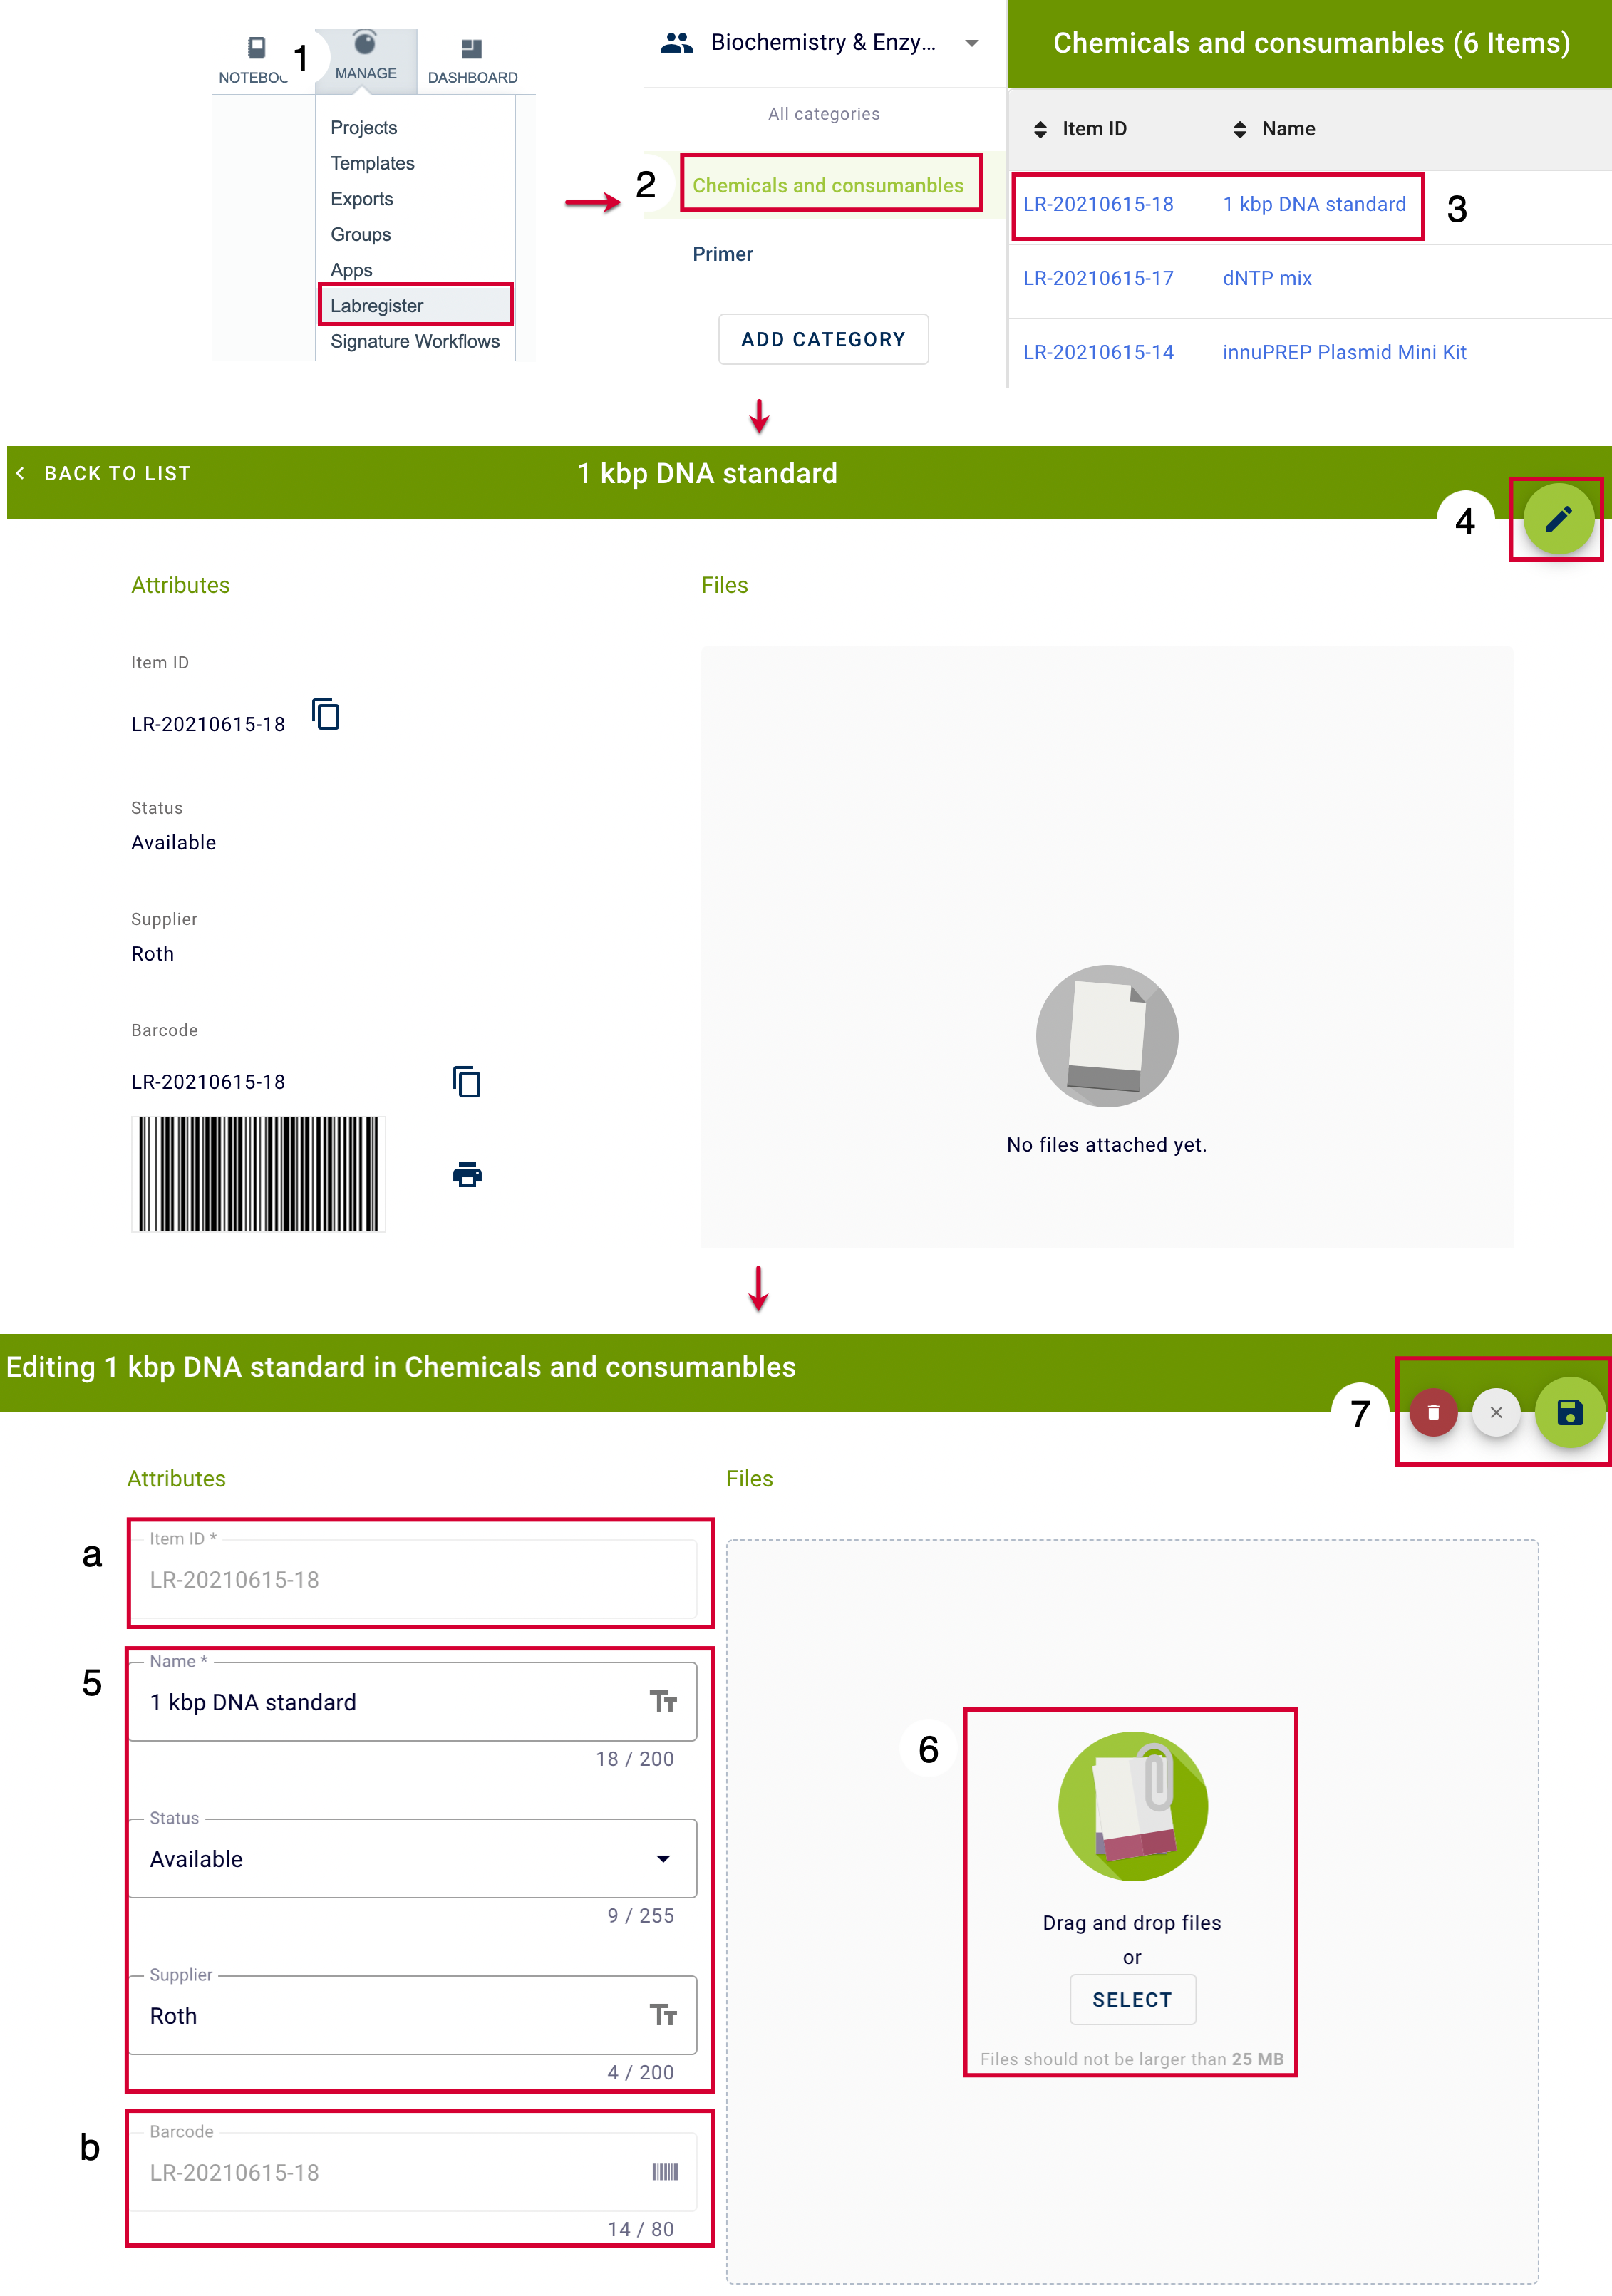Viewport: 1612px width, 2296px height.
Task: Click the copy icon beside the Barcode value
Action: (x=467, y=1081)
